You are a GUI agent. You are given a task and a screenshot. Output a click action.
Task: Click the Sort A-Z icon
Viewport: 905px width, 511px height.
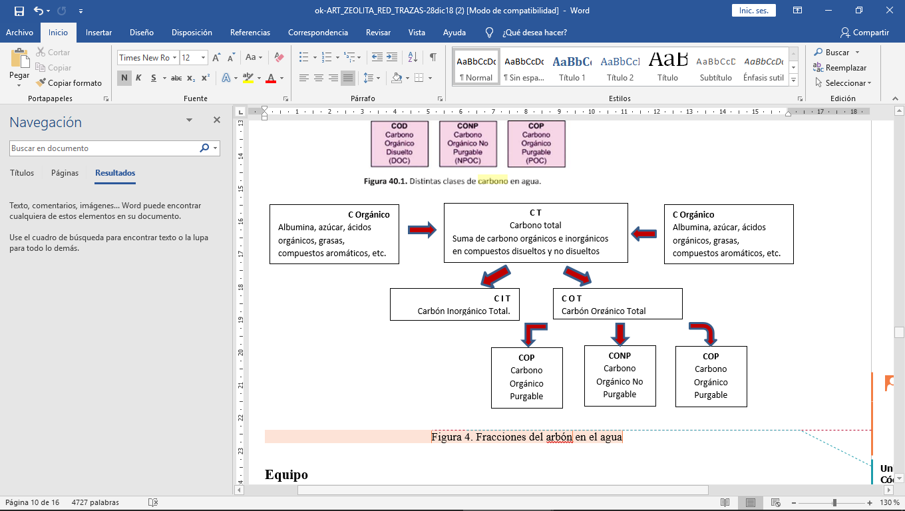tap(413, 57)
